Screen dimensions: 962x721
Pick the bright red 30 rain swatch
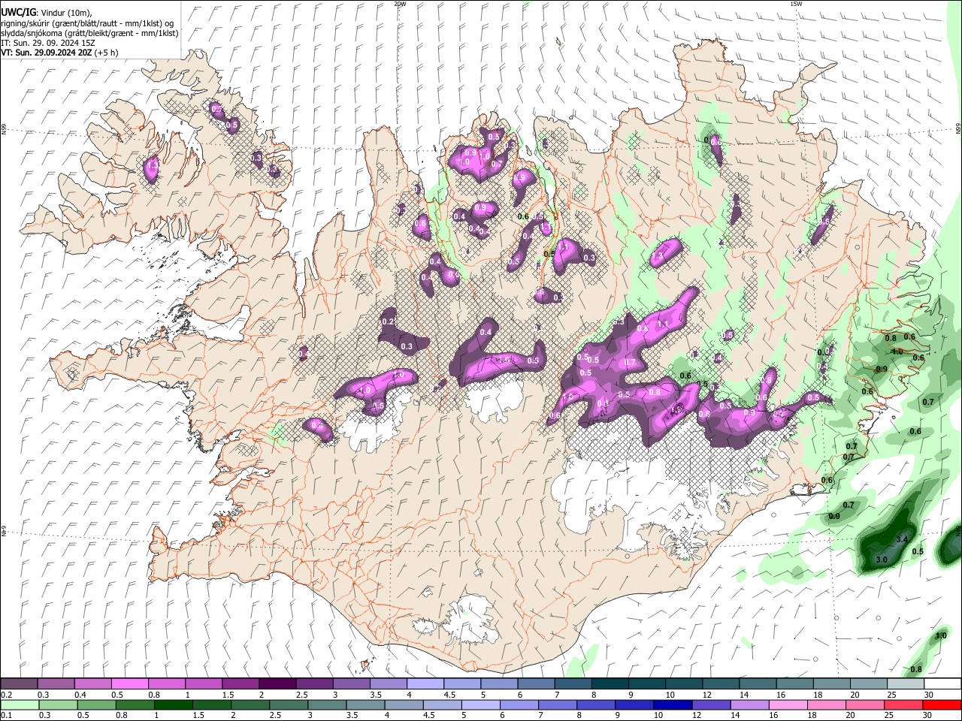click(942, 705)
